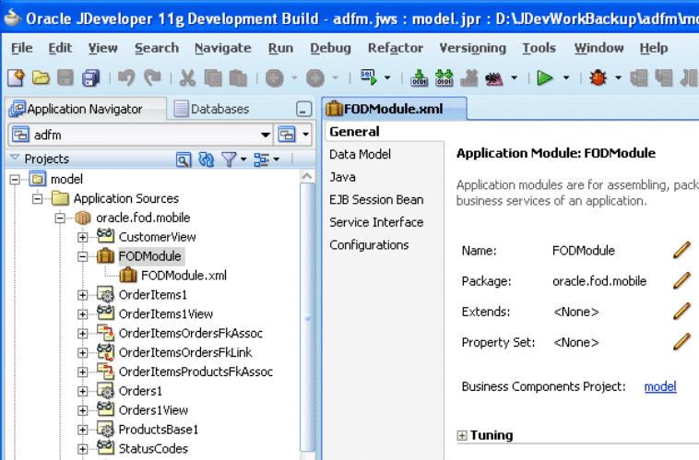Edit Property Set with pencil icon
Viewport: 699px width, 460px height.
click(x=681, y=342)
